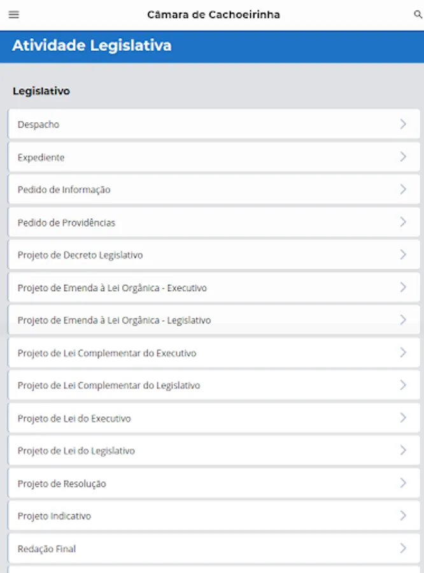Click the chevron arrow beside Despacho

pyautogui.click(x=403, y=124)
